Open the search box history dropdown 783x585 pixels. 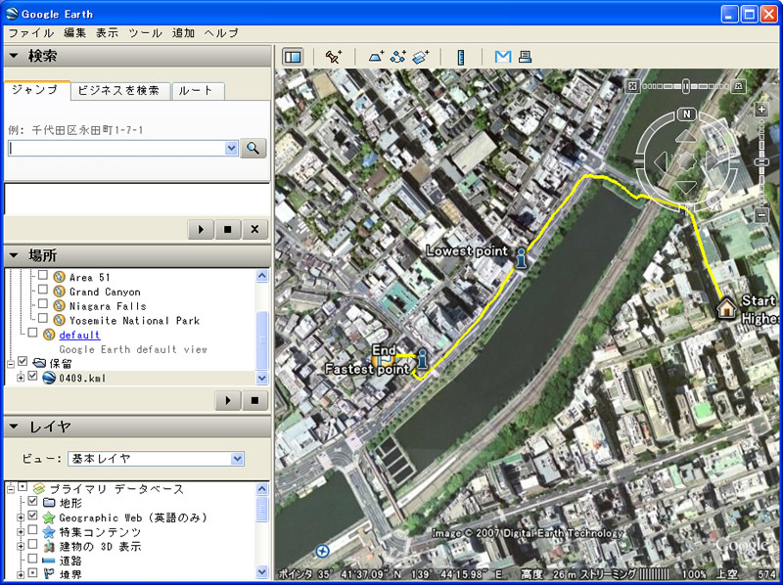point(231,149)
